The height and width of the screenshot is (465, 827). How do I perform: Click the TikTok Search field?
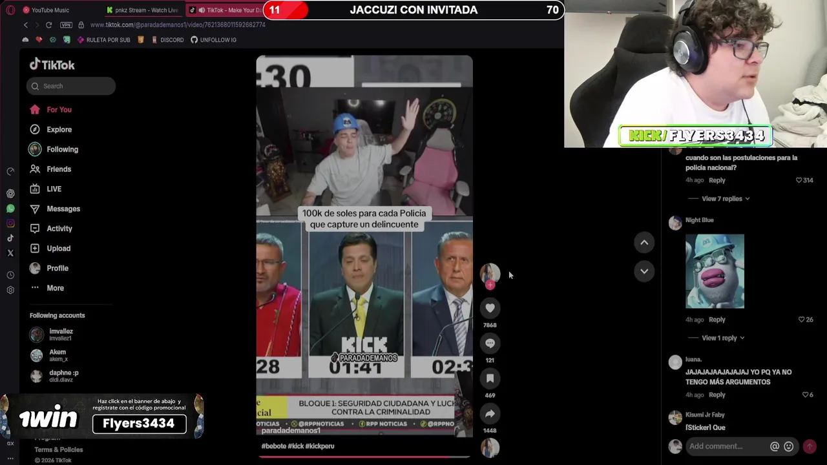click(71, 86)
